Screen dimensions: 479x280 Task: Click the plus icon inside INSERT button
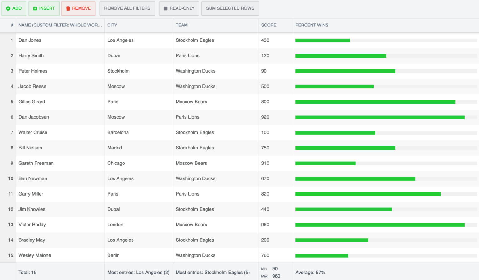click(x=35, y=8)
